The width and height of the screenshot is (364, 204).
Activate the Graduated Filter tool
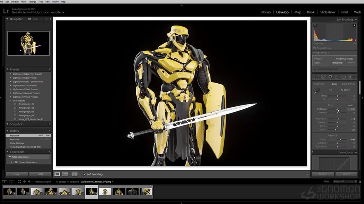click(x=337, y=77)
